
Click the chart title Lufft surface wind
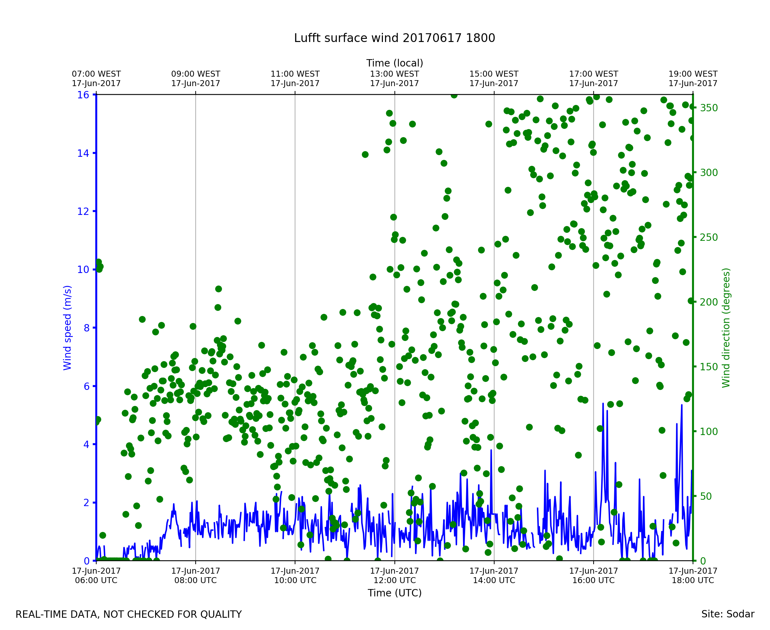394,38
